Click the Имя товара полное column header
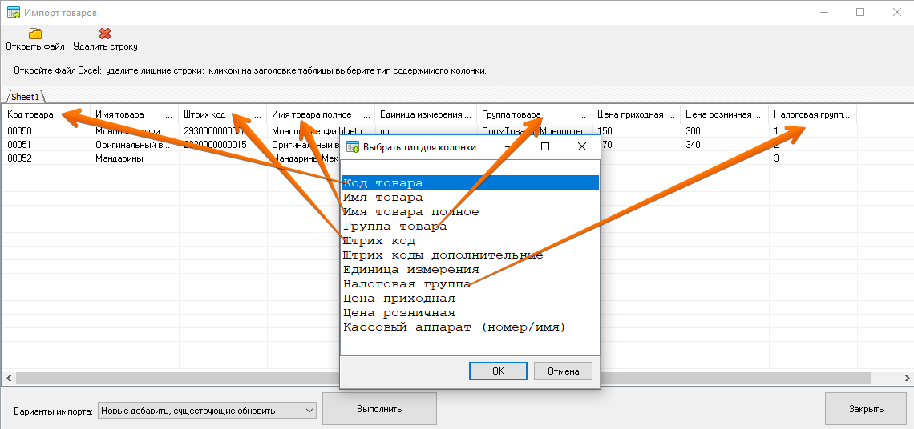914x429 pixels. (320, 114)
